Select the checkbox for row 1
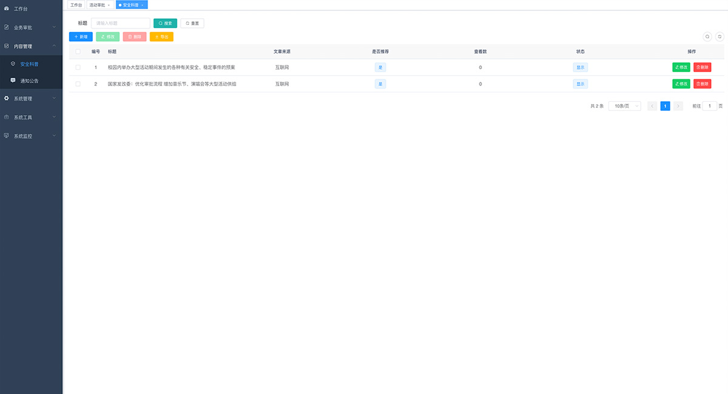The width and height of the screenshot is (728, 394). (x=78, y=67)
